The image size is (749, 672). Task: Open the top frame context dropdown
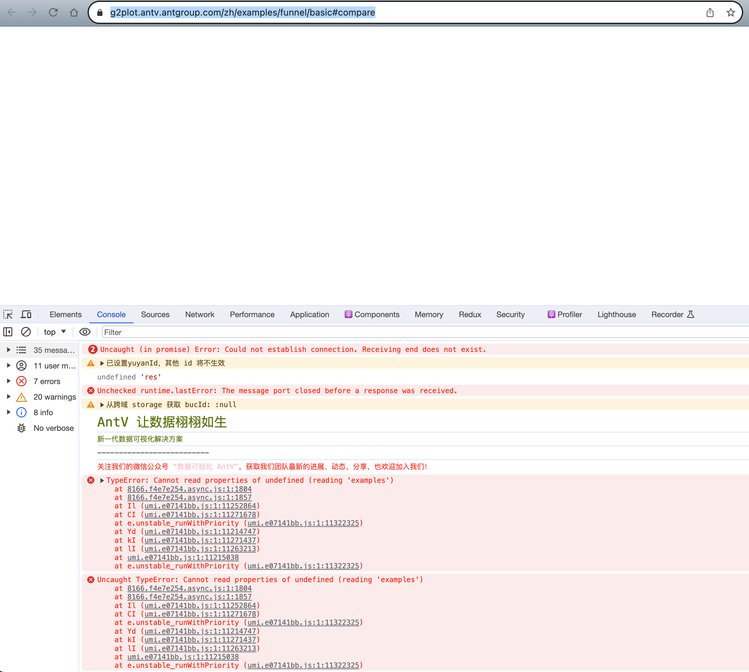click(x=54, y=332)
